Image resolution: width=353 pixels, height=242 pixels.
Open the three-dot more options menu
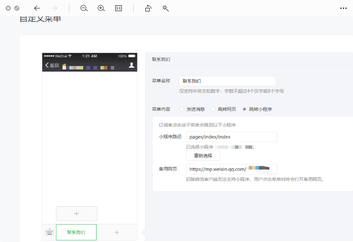pyautogui.click(x=344, y=8)
